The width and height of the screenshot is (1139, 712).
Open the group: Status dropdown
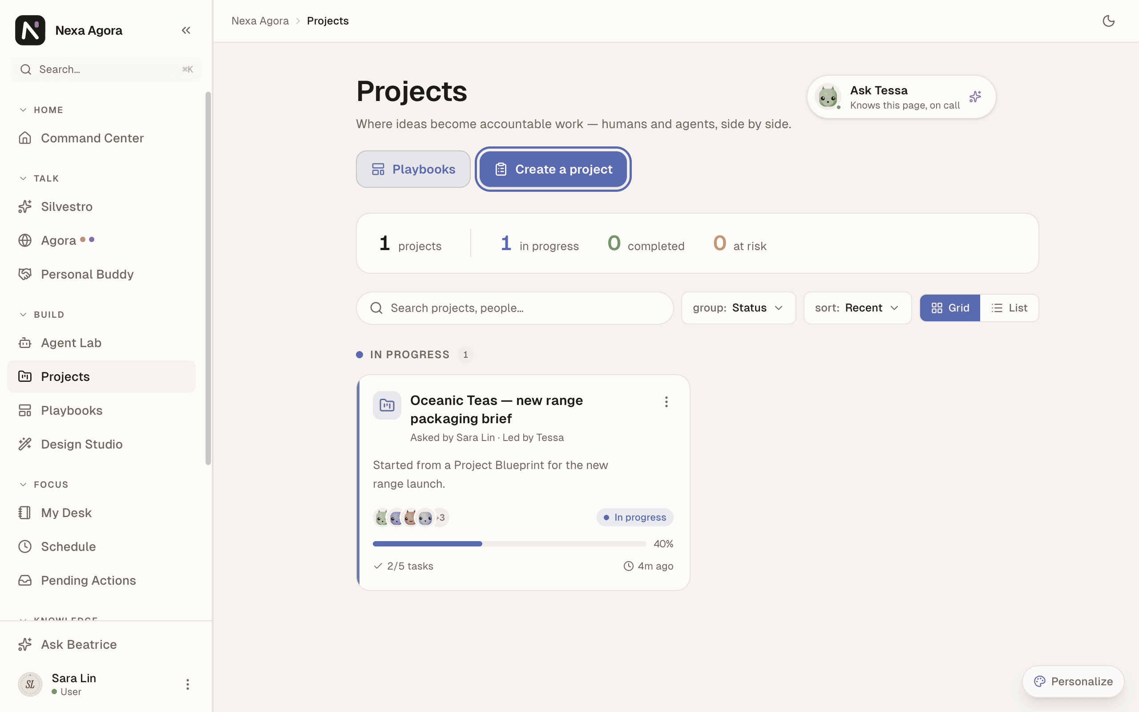pyautogui.click(x=739, y=308)
